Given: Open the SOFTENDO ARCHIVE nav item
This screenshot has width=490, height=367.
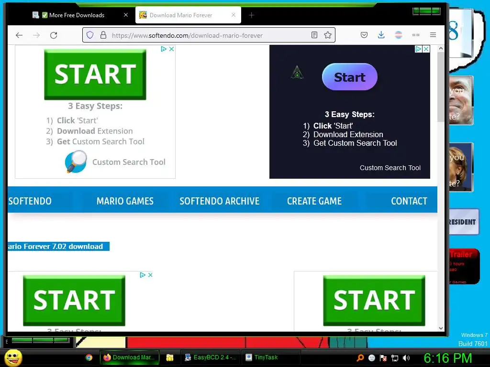Looking at the screenshot, I should 219,201.
